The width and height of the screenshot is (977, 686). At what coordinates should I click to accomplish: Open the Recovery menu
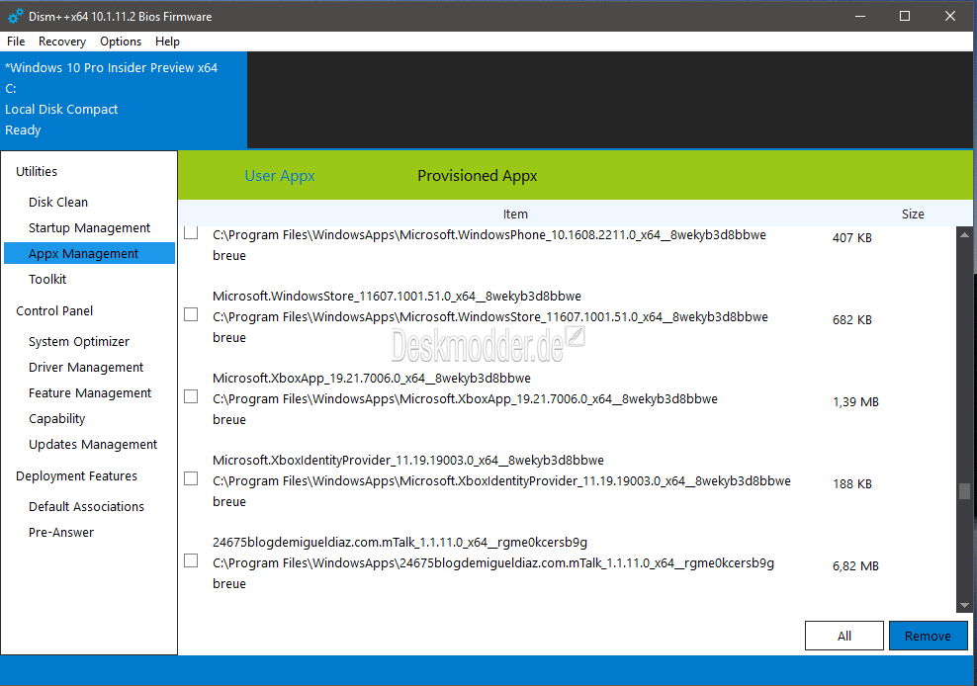tap(62, 42)
